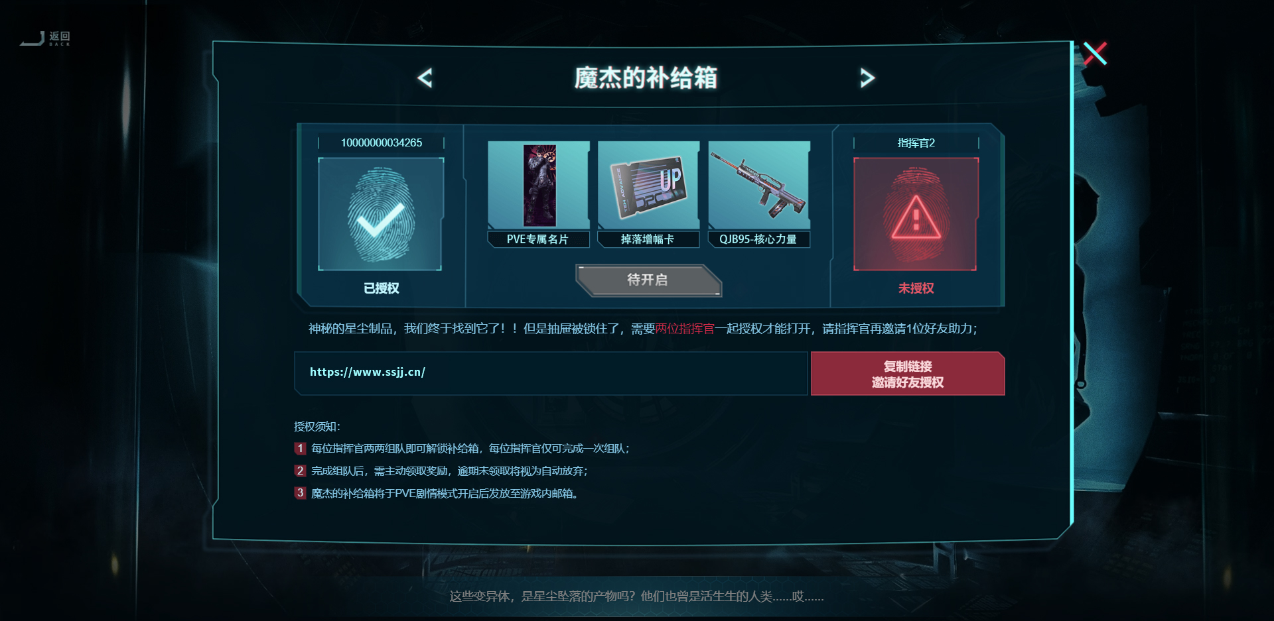Click the 未授权 red status label
The width and height of the screenshot is (1274, 621).
click(x=916, y=288)
